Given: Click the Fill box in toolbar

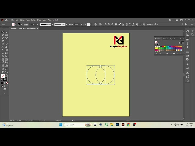Looking at the screenshot, I should [x=3, y=76].
